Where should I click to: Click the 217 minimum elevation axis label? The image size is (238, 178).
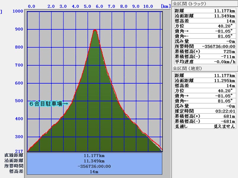point(19,151)
